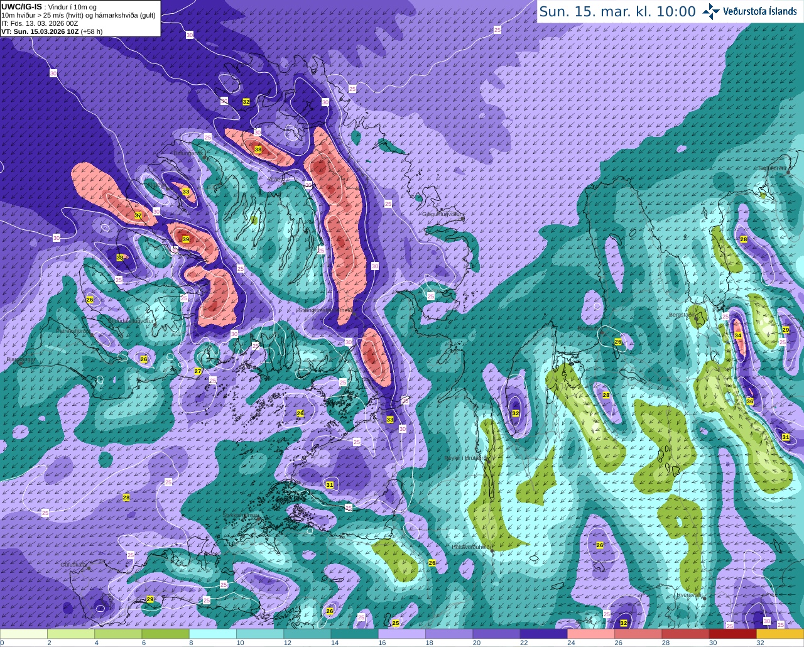Select the olive green 6–8 legend swatch

tap(165, 634)
